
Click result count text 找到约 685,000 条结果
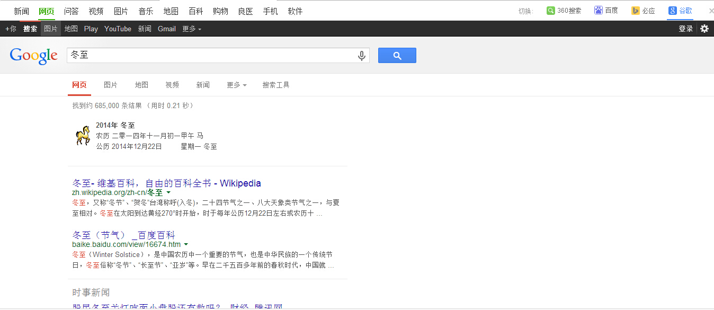[x=107, y=105]
